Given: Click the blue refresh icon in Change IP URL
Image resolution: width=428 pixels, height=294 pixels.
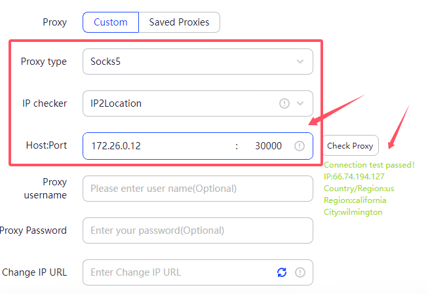Looking at the screenshot, I should [x=282, y=272].
